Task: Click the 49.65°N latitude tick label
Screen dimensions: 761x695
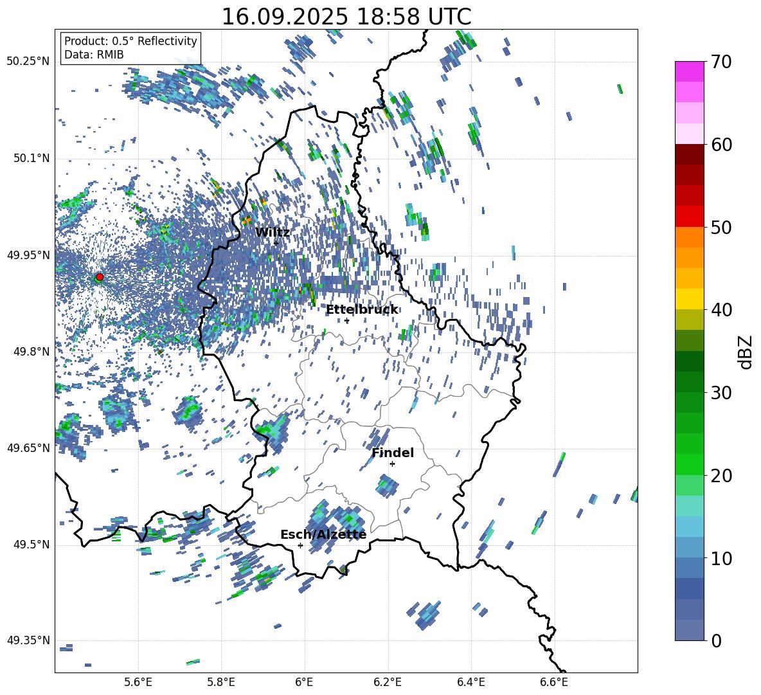Action: click(28, 448)
